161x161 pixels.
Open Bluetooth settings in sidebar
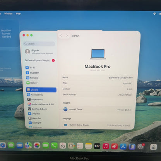tap(33, 73)
